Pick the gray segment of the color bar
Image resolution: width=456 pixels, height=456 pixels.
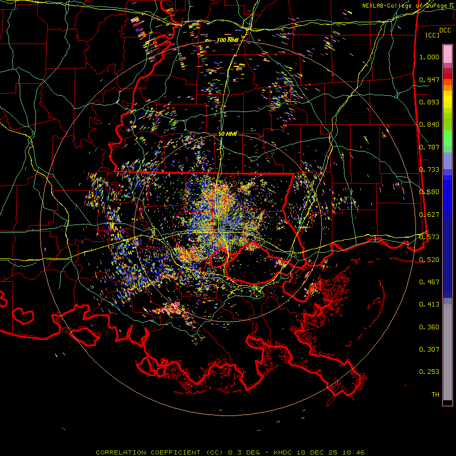tap(447, 352)
